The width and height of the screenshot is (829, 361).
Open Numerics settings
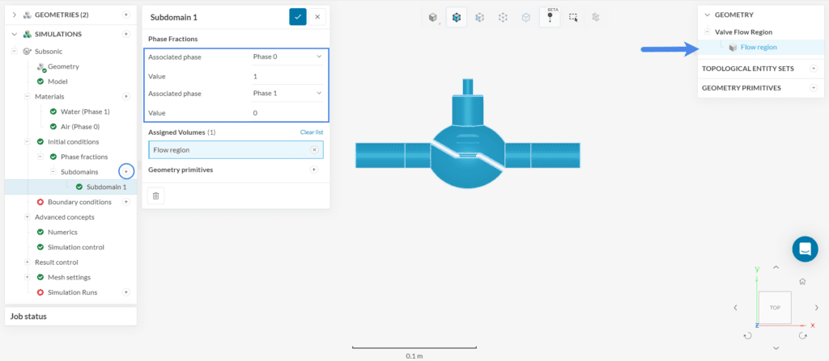point(62,233)
